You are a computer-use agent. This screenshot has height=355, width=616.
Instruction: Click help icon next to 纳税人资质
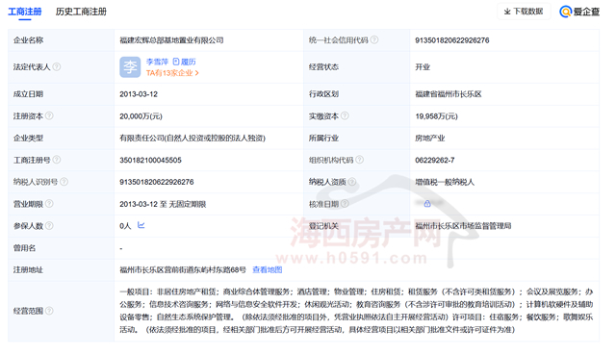point(352,182)
